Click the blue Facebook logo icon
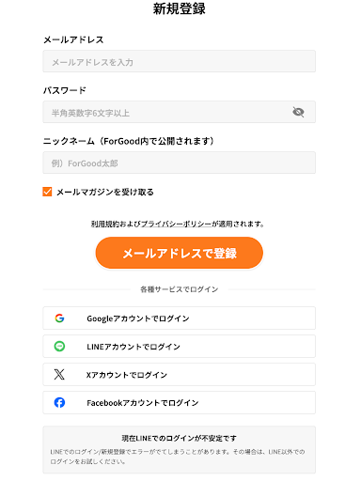 (59, 402)
